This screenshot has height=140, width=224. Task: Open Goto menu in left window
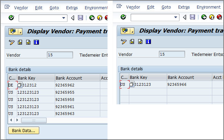(x=54, y=8)
